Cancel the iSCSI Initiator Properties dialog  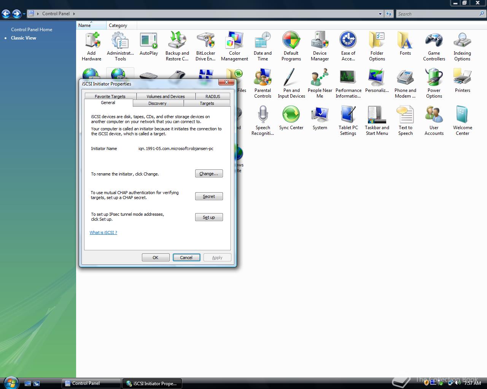(x=186, y=258)
